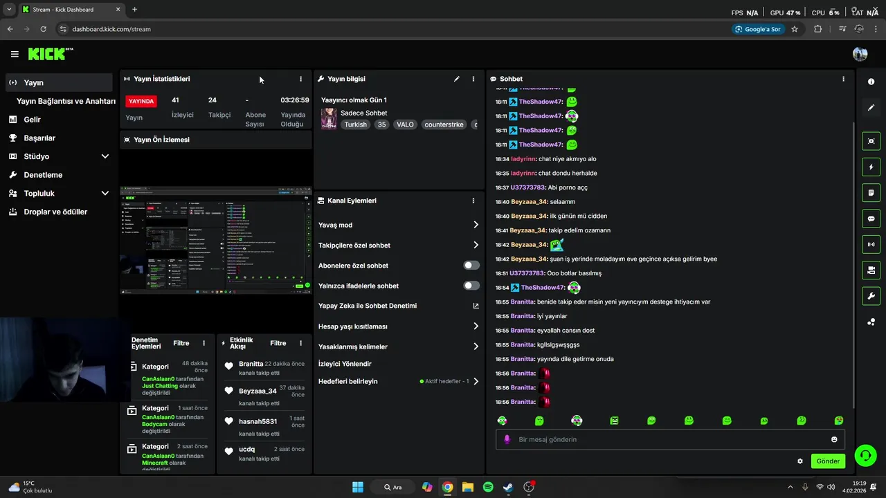
Task: Open Yapay Zeka Sohbet Denetimi external link icon
Action: click(476, 306)
